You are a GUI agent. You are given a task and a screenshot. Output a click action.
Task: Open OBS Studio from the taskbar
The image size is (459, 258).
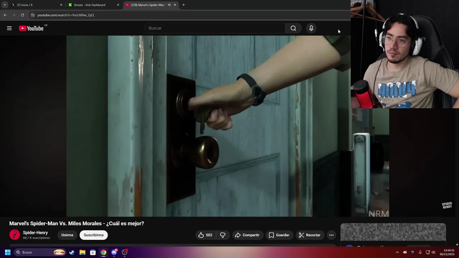(x=124, y=252)
